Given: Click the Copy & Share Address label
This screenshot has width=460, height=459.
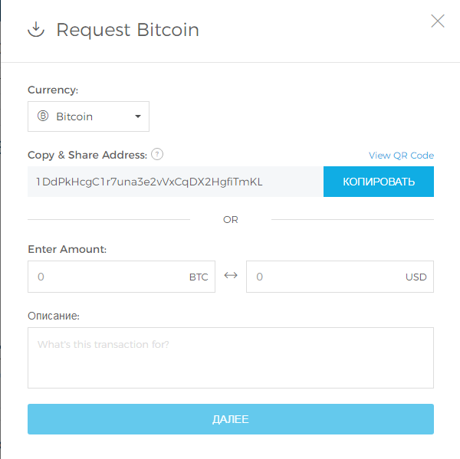Looking at the screenshot, I should point(87,155).
